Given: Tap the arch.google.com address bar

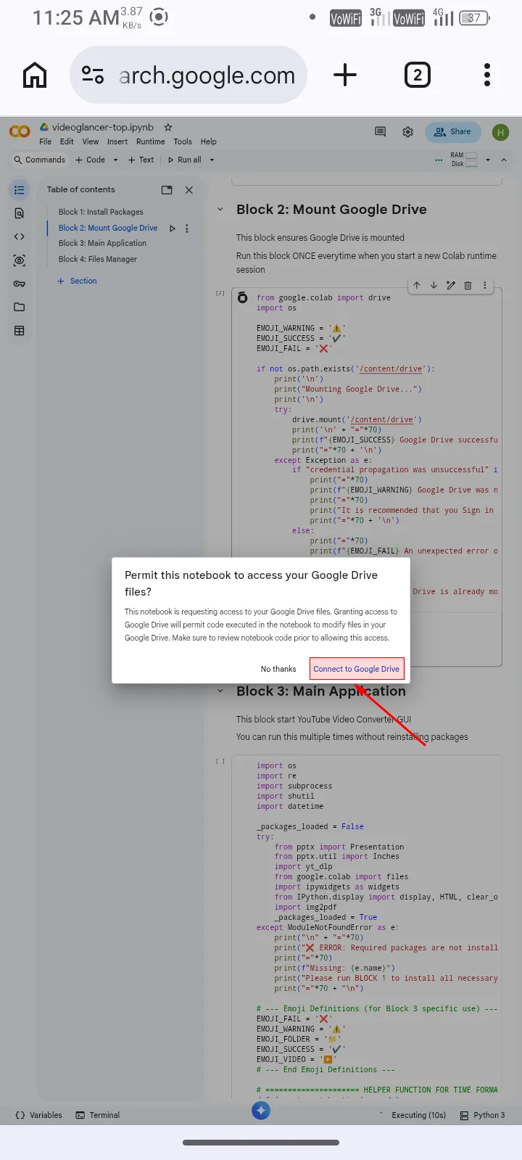Looking at the screenshot, I should point(188,75).
